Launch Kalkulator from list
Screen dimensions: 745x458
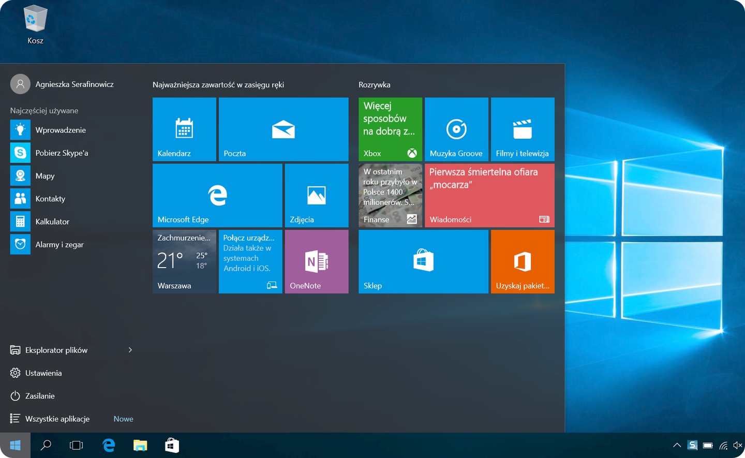tap(71, 221)
